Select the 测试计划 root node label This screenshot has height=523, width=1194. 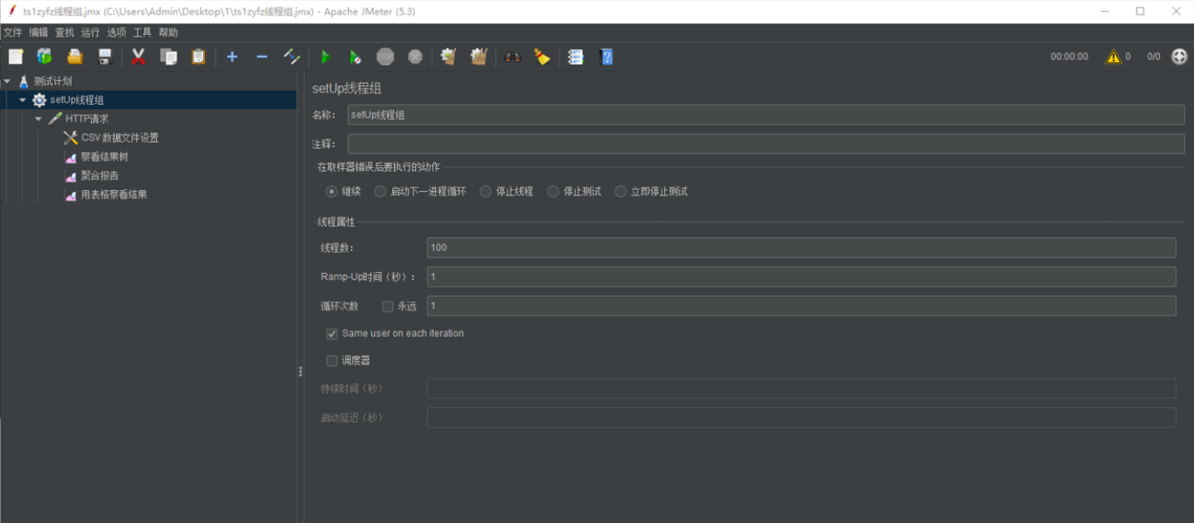coord(53,81)
